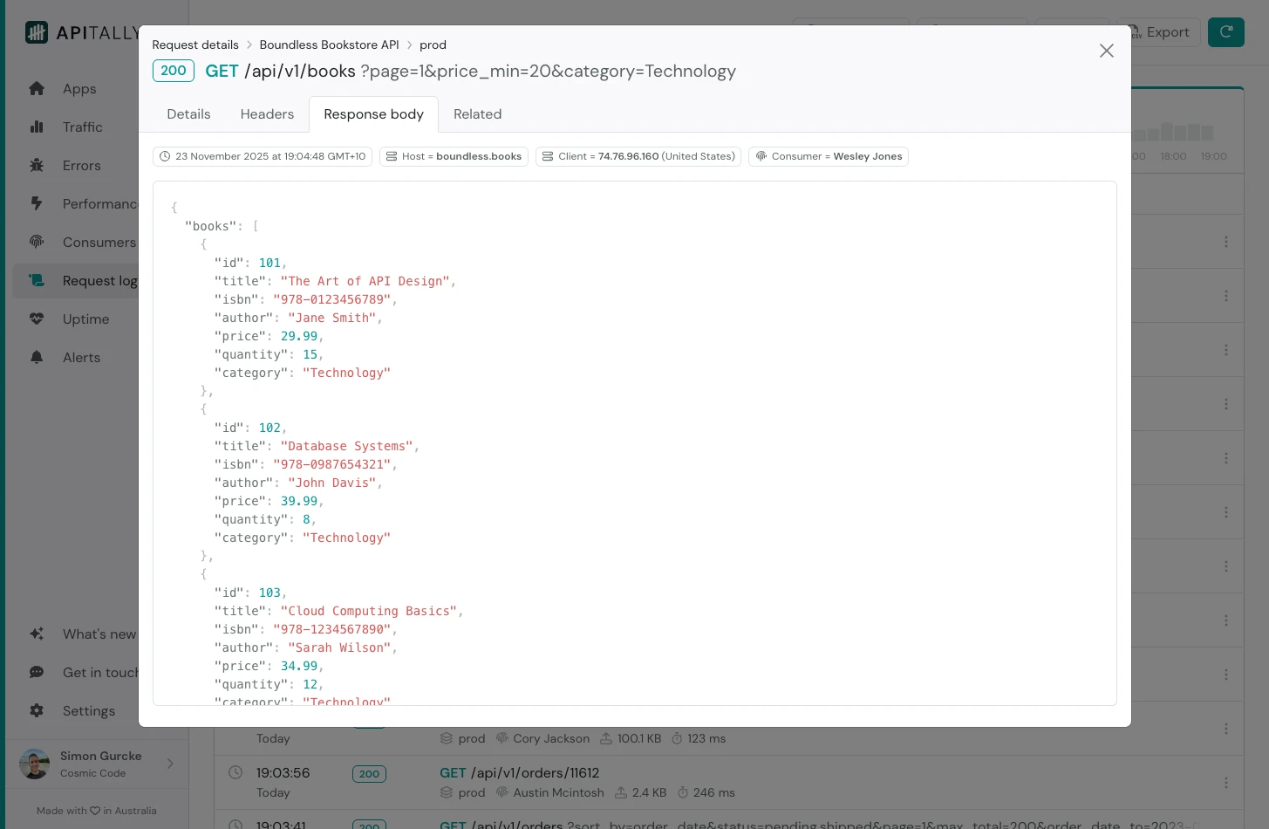The width and height of the screenshot is (1269, 829).
Task: Open Settings gear icon in sidebar
Action: [x=37, y=711]
